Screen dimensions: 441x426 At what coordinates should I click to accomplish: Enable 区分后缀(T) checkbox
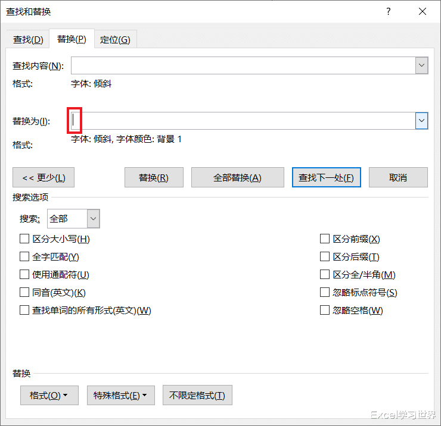pyautogui.click(x=325, y=256)
